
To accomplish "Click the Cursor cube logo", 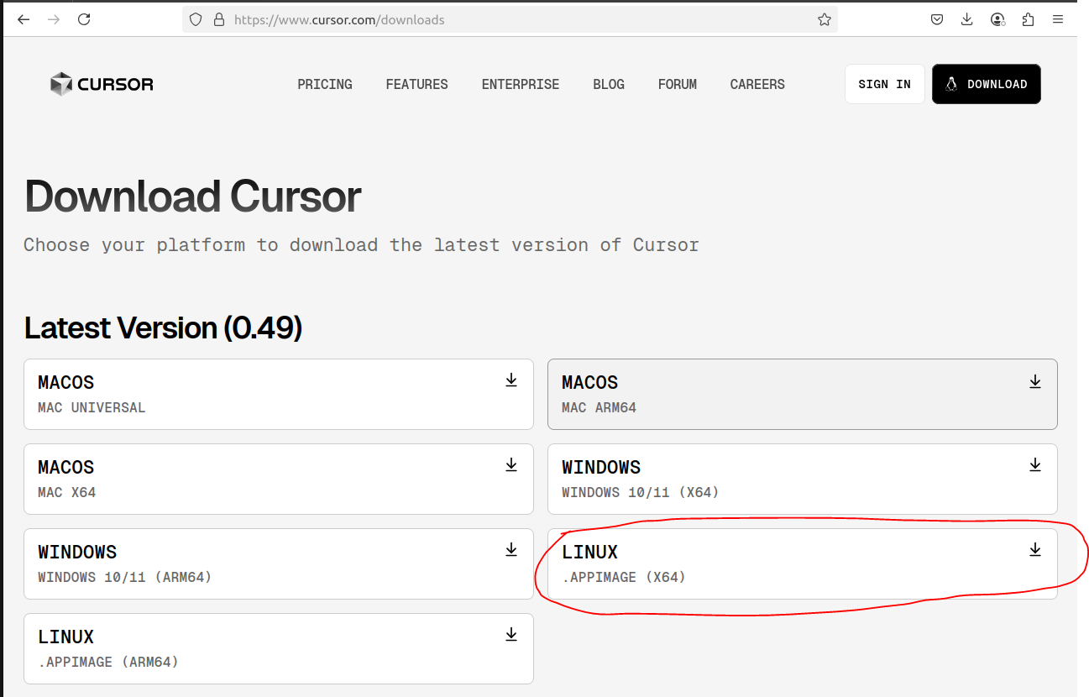I will pos(61,84).
